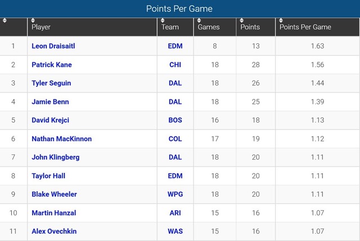Viewport: 360px width, 241px height.
Task: Click Nathan MacKinnon's name
Action: [61, 139]
